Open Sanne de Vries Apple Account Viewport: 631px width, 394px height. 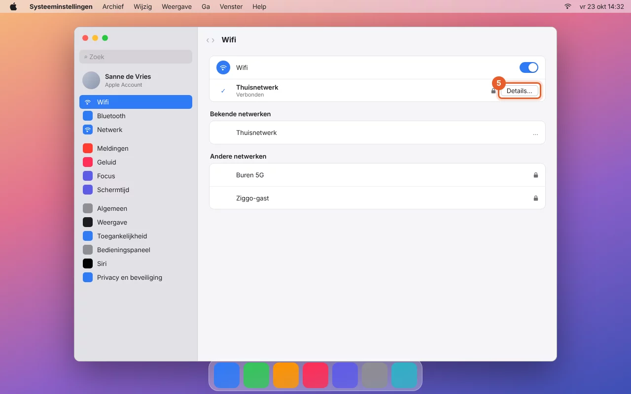coord(136,80)
